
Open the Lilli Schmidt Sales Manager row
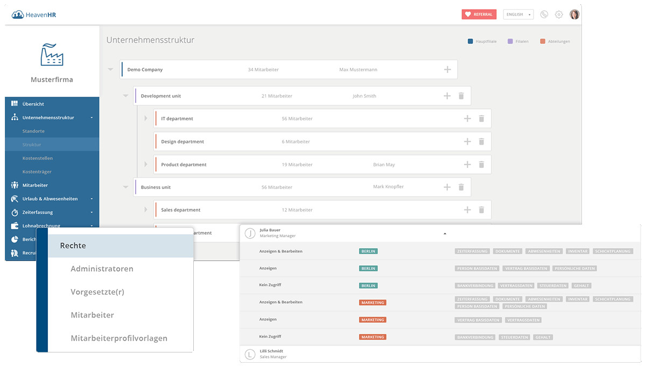click(440, 354)
